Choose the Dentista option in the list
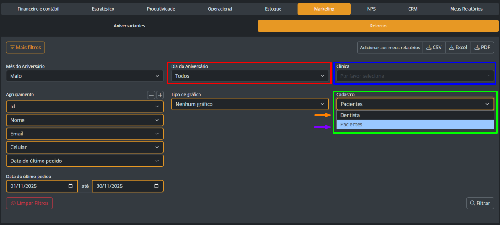This screenshot has width=500, height=225. pos(415,115)
